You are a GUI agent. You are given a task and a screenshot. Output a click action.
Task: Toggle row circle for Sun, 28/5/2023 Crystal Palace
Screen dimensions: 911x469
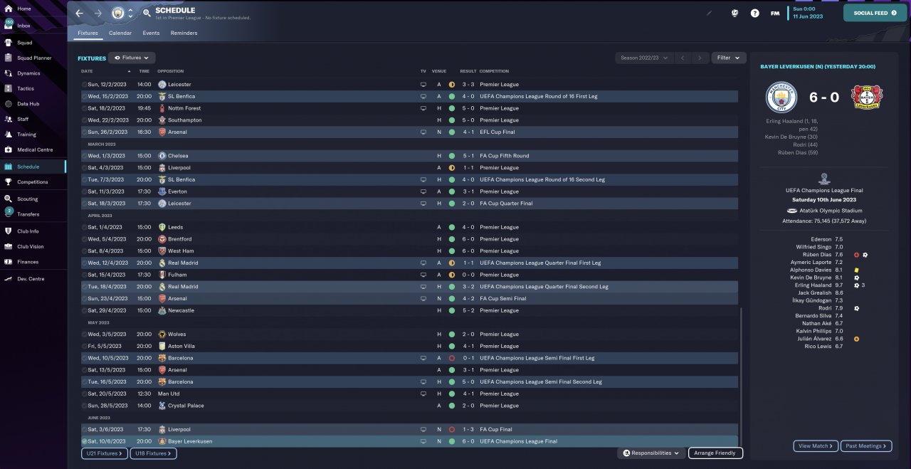point(84,406)
